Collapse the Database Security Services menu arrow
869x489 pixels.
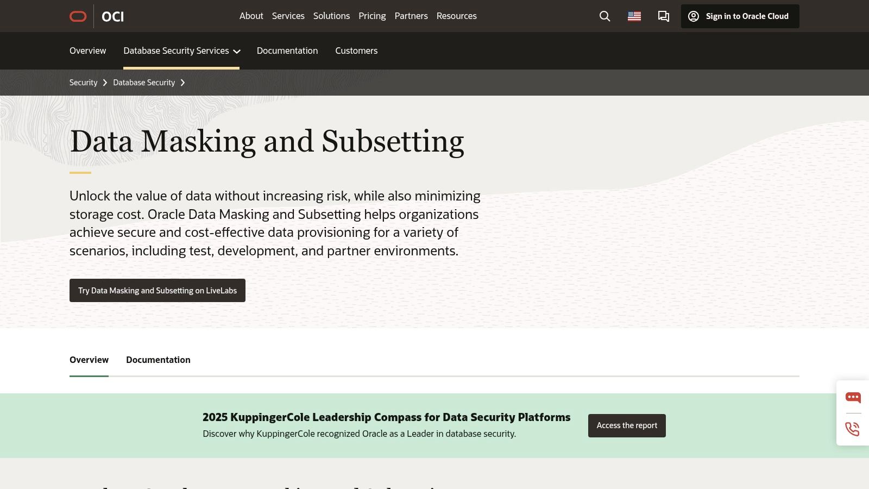click(236, 52)
